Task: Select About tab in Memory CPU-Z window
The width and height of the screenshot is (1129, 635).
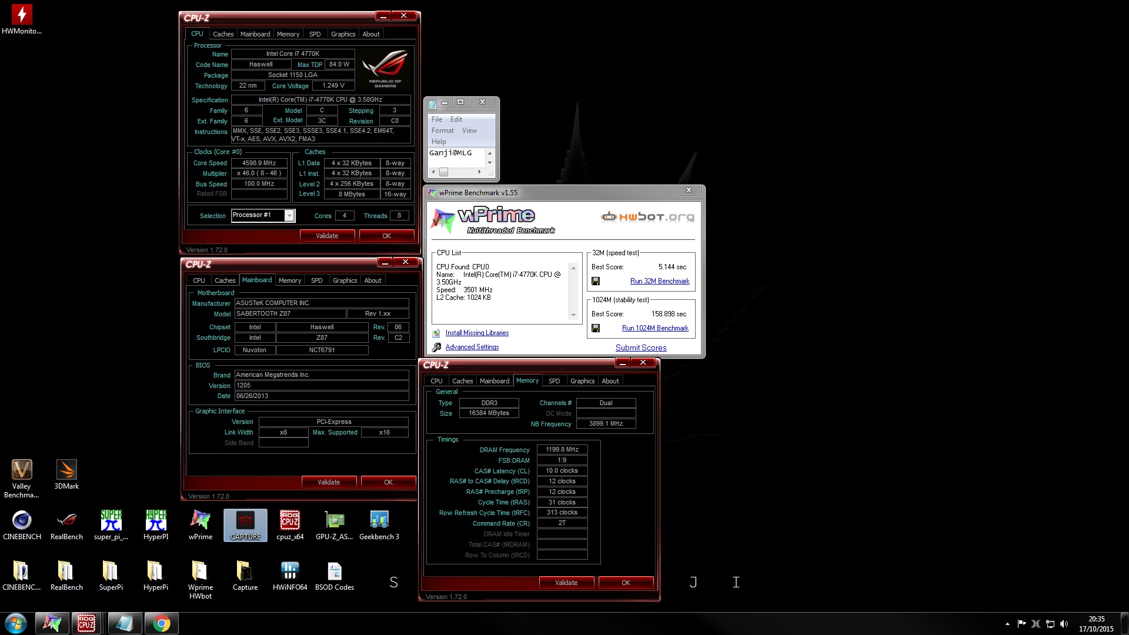Action: [x=610, y=381]
